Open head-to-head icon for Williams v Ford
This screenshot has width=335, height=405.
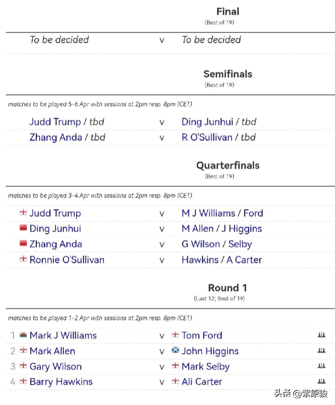[321, 335]
